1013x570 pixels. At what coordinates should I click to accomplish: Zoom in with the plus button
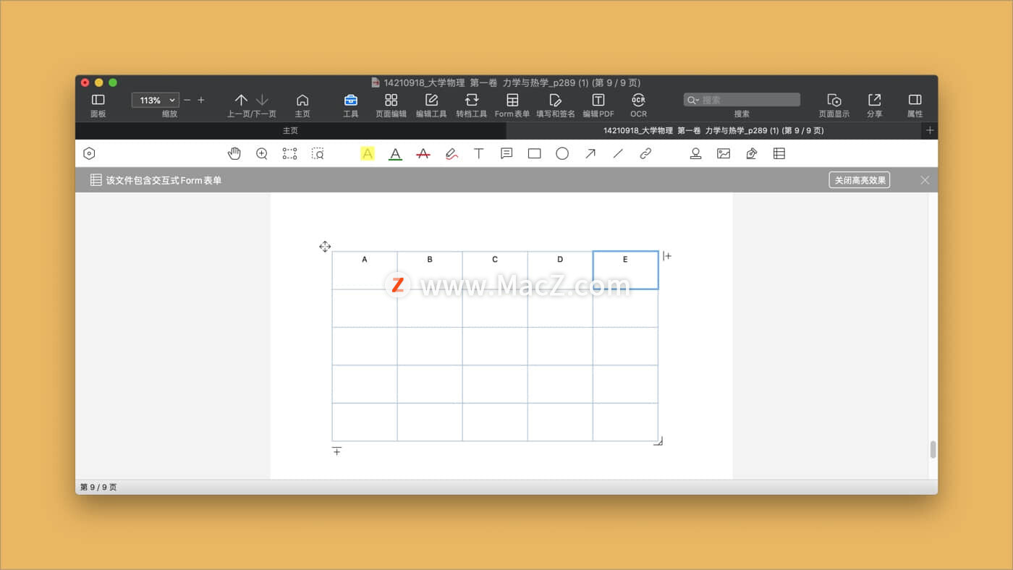pyautogui.click(x=201, y=100)
